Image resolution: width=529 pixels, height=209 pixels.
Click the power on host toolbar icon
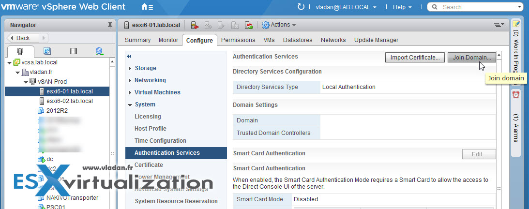click(x=221, y=25)
